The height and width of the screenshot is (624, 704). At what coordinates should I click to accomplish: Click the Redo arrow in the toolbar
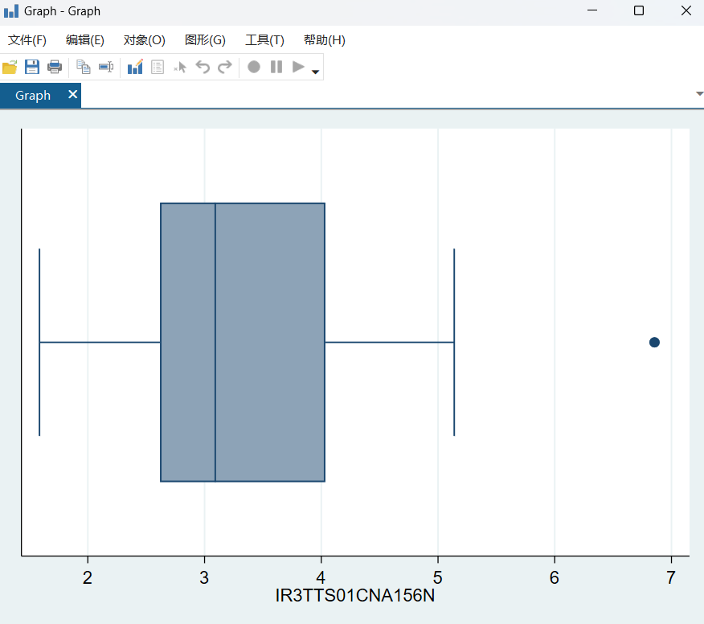(225, 68)
